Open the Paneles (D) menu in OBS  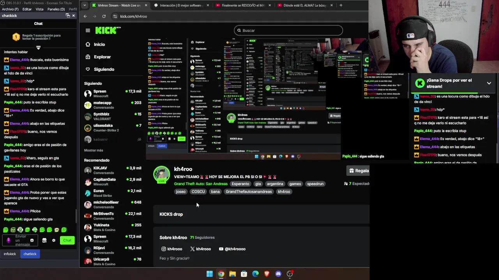click(x=56, y=9)
